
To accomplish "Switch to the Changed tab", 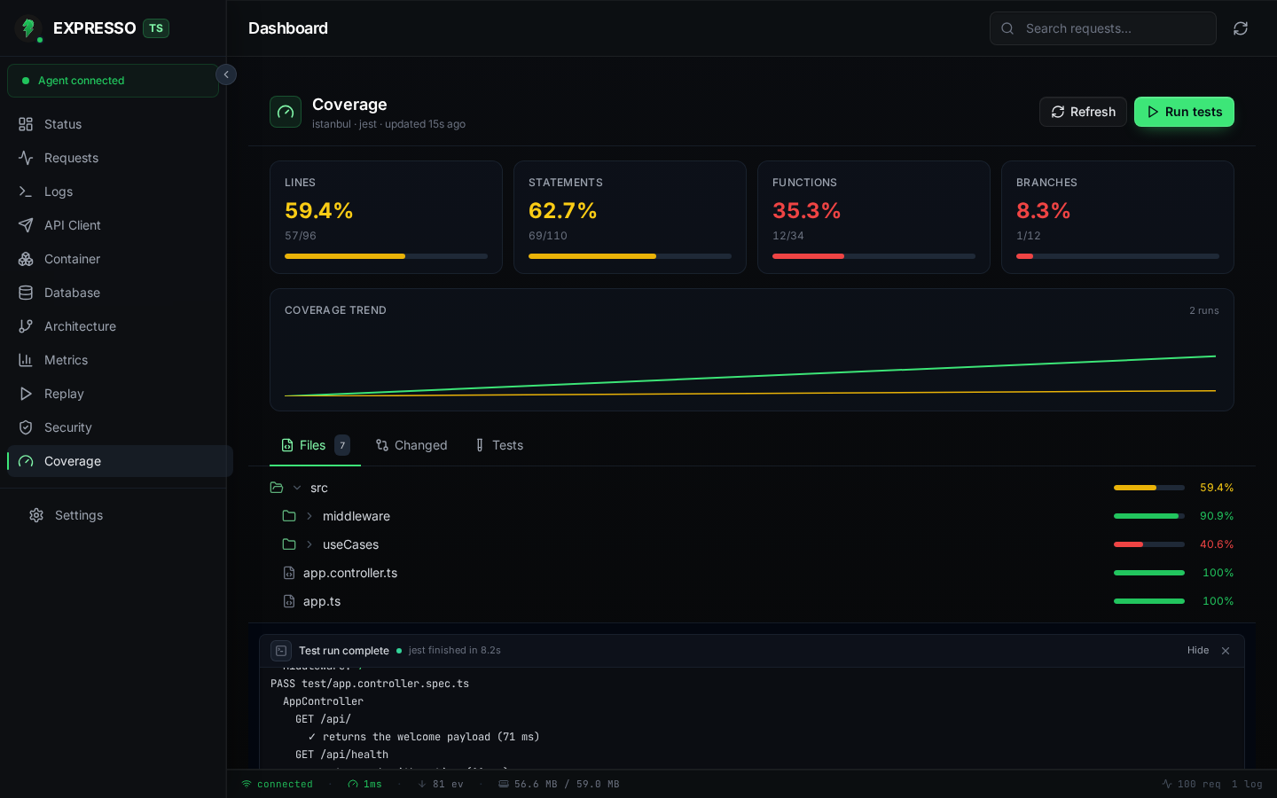I will tap(411, 445).
